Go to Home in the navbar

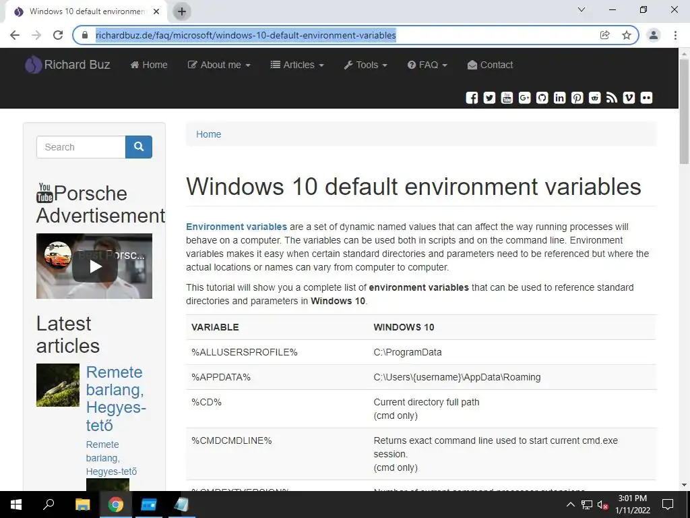pyautogui.click(x=149, y=65)
